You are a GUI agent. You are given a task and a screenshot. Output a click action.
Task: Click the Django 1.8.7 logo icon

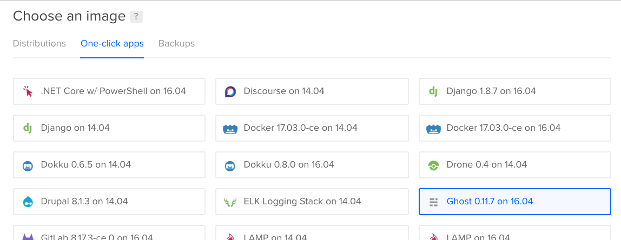point(433,91)
